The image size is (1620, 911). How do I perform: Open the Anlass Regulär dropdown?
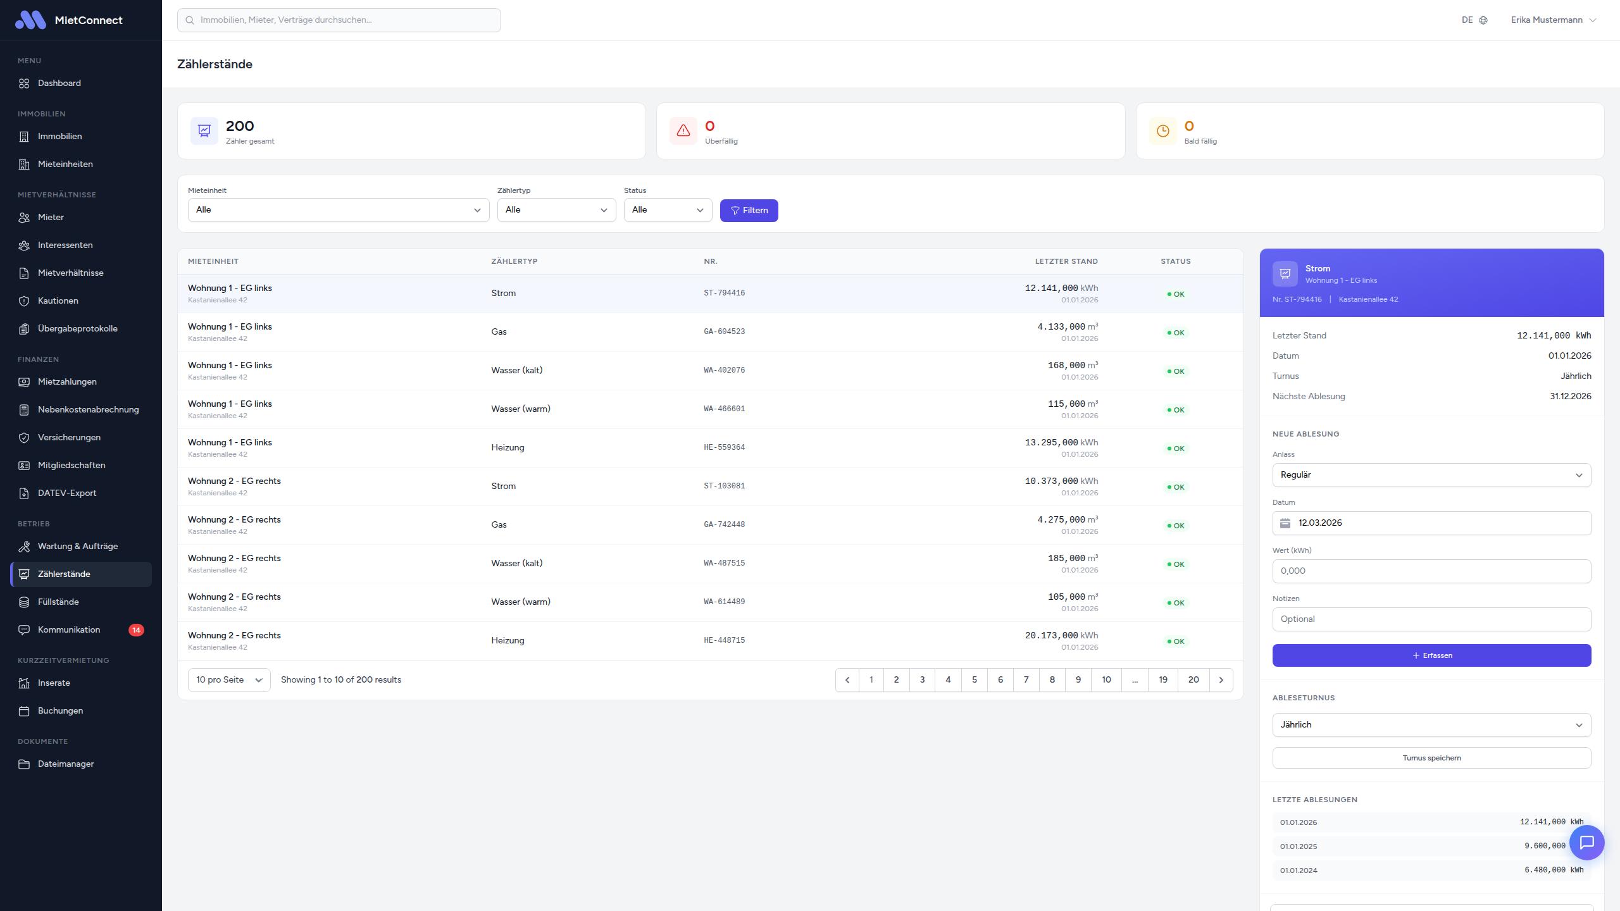click(1431, 475)
